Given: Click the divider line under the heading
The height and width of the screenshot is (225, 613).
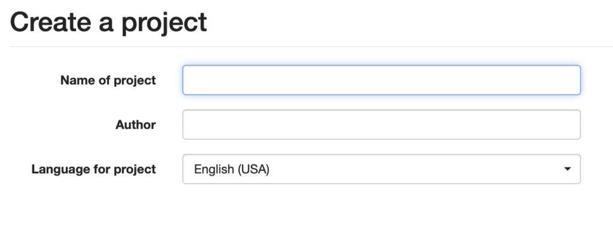Looking at the screenshot, I should [311, 47].
